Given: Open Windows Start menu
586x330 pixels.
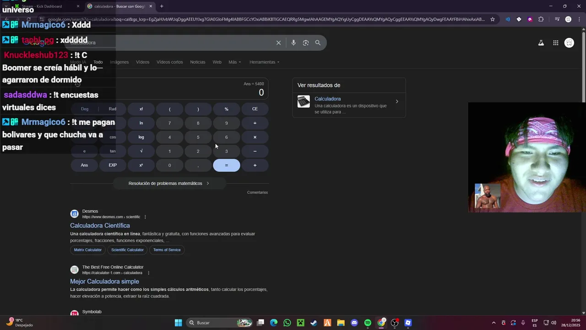Looking at the screenshot, I should [178, 323].
